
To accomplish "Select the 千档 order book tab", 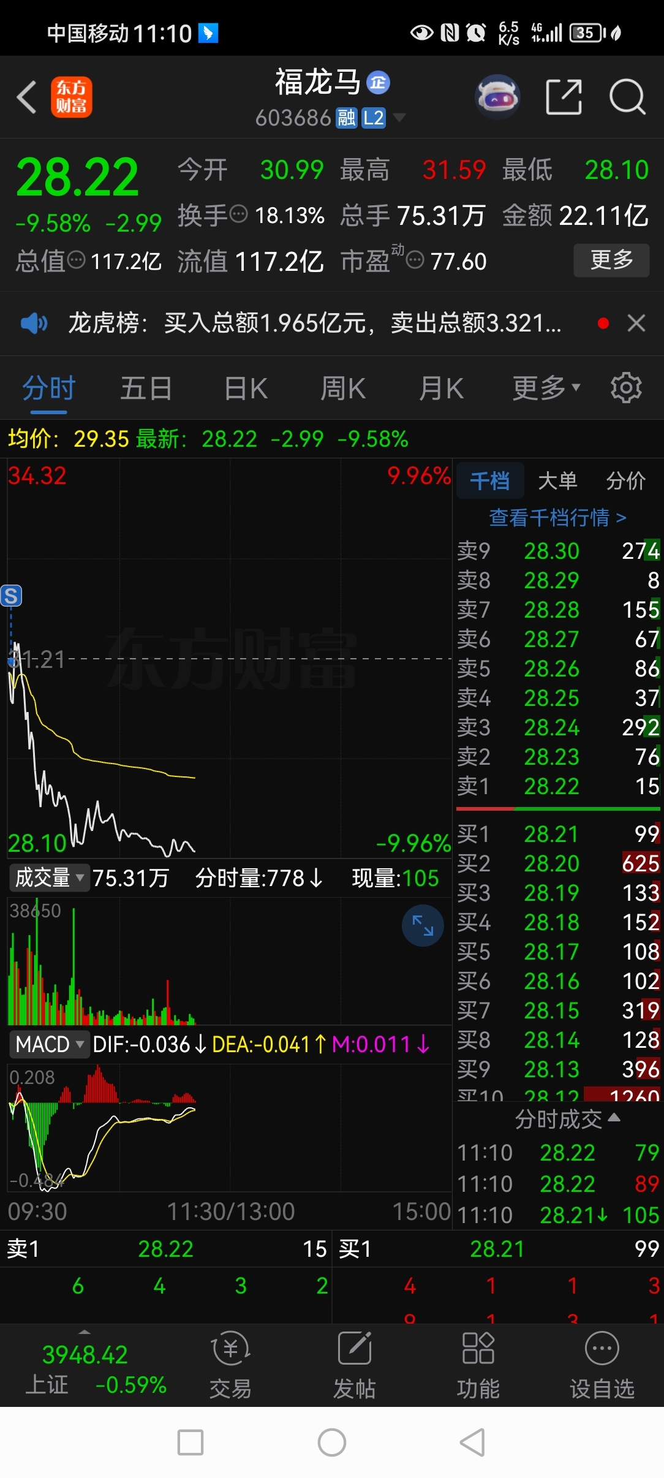I will (489, 481).
